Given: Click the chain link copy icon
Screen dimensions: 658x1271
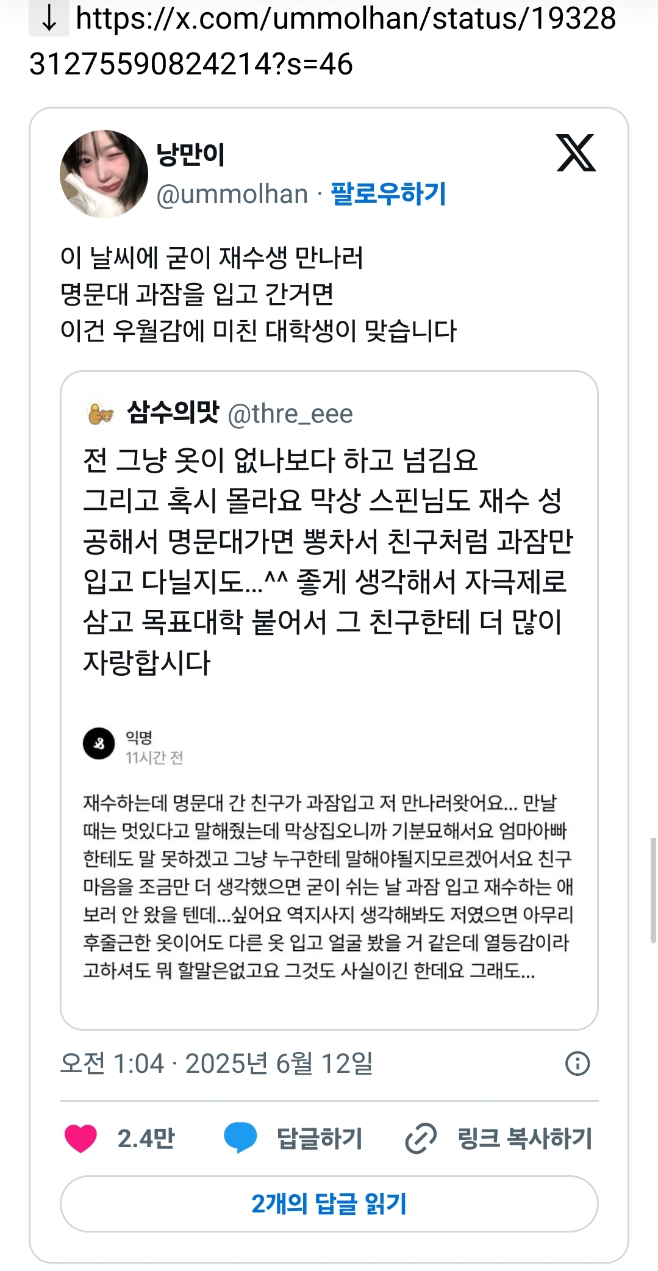Looking at the screenshot, I should coord(421,1138).
